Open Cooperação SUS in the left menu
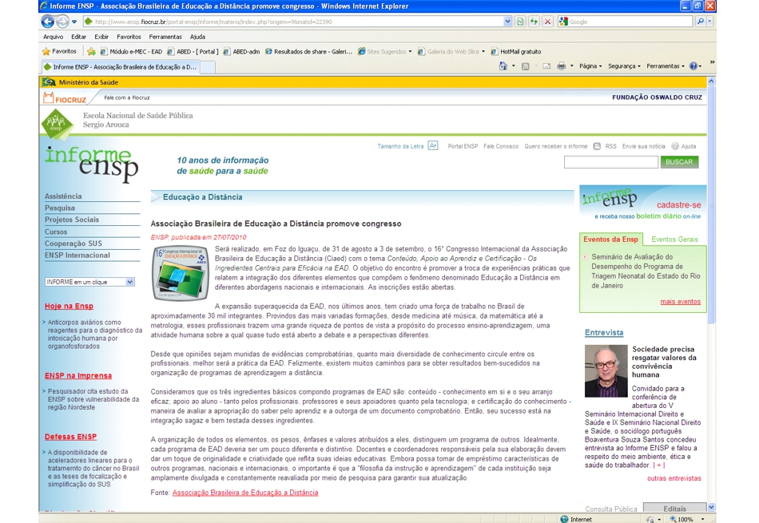The height and width of the screenshot is (523, 759). [x=73, y=244]
